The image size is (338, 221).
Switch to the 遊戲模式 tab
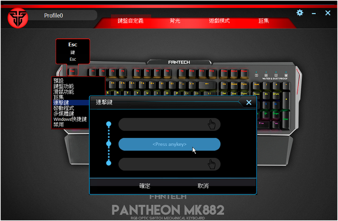pos(219,21)
